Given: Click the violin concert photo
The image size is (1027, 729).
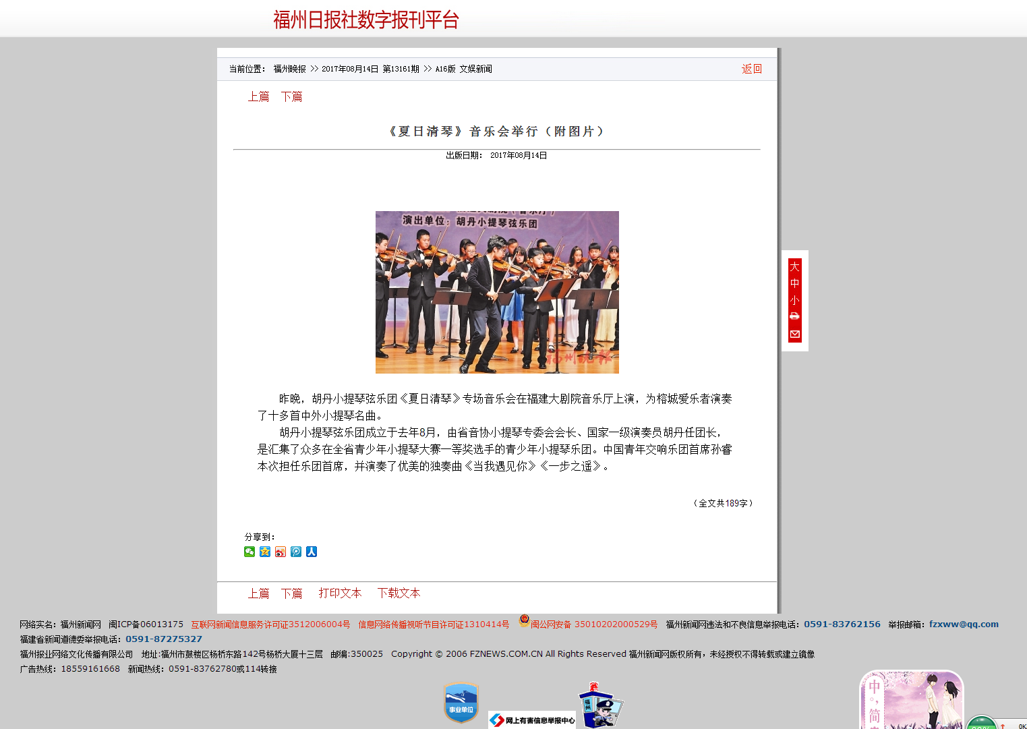Looking at the screenshot, I should click(497, 292).
